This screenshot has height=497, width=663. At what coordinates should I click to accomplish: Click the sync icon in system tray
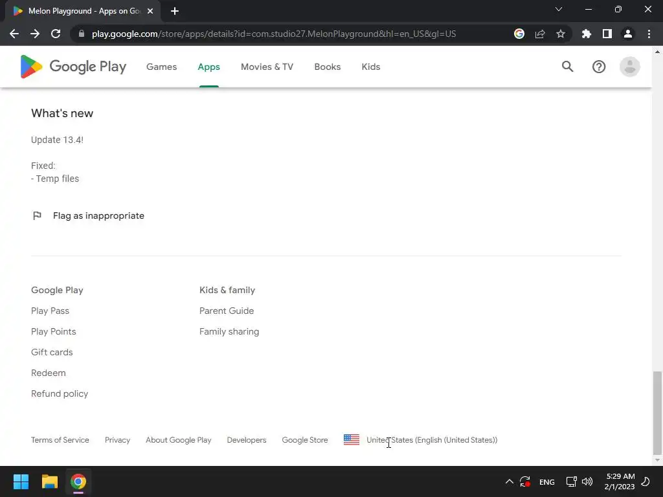525,481
